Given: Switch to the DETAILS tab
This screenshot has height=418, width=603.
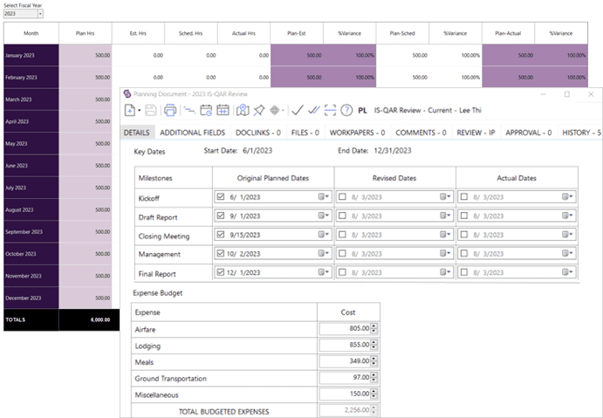Looking at the screenshot, I should coord(136,133).
